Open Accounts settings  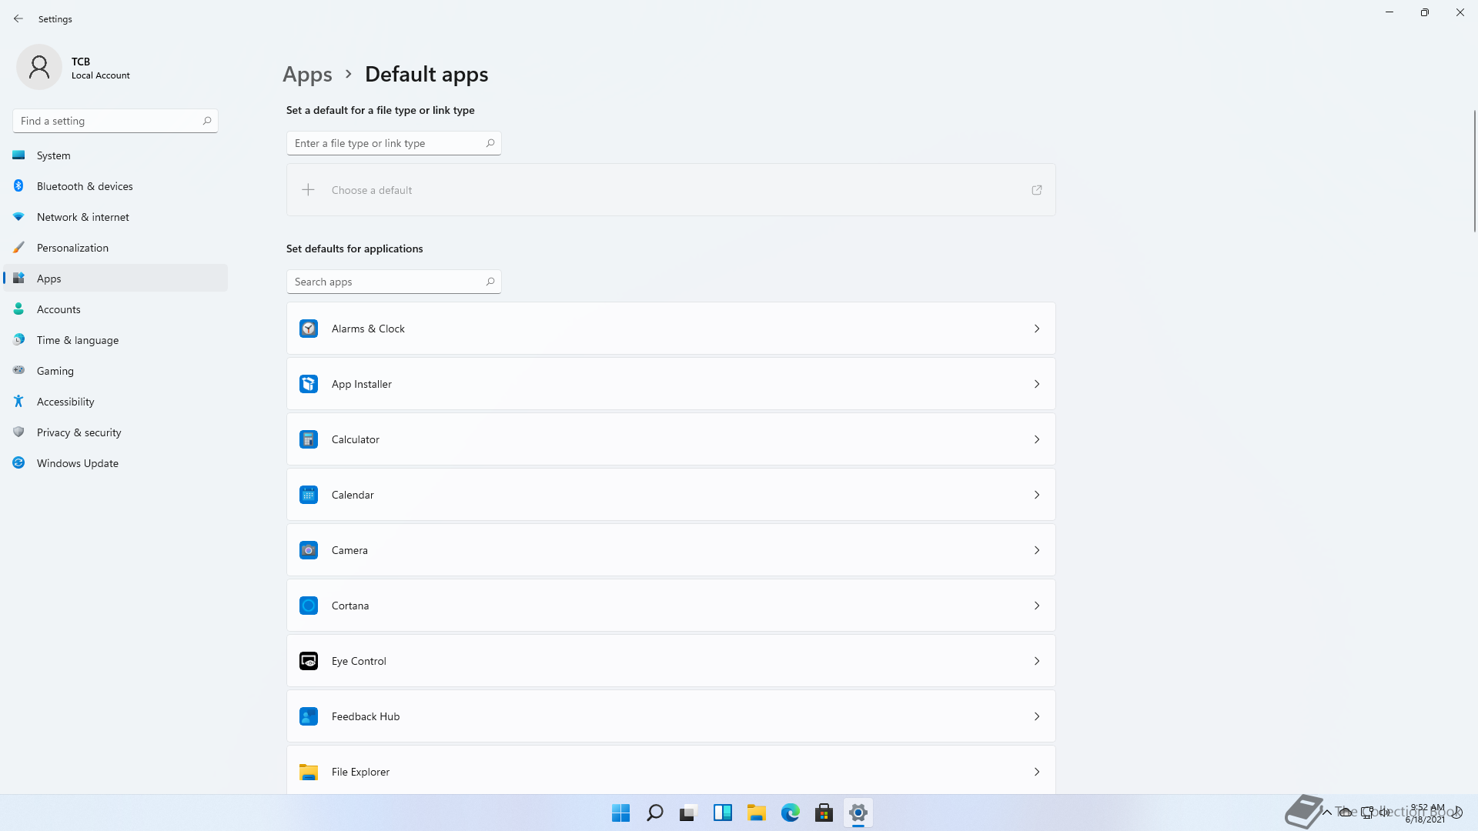coord(115,309)
